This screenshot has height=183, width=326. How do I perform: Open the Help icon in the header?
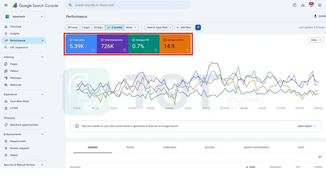pyautogui.click(x=294, y=5)
